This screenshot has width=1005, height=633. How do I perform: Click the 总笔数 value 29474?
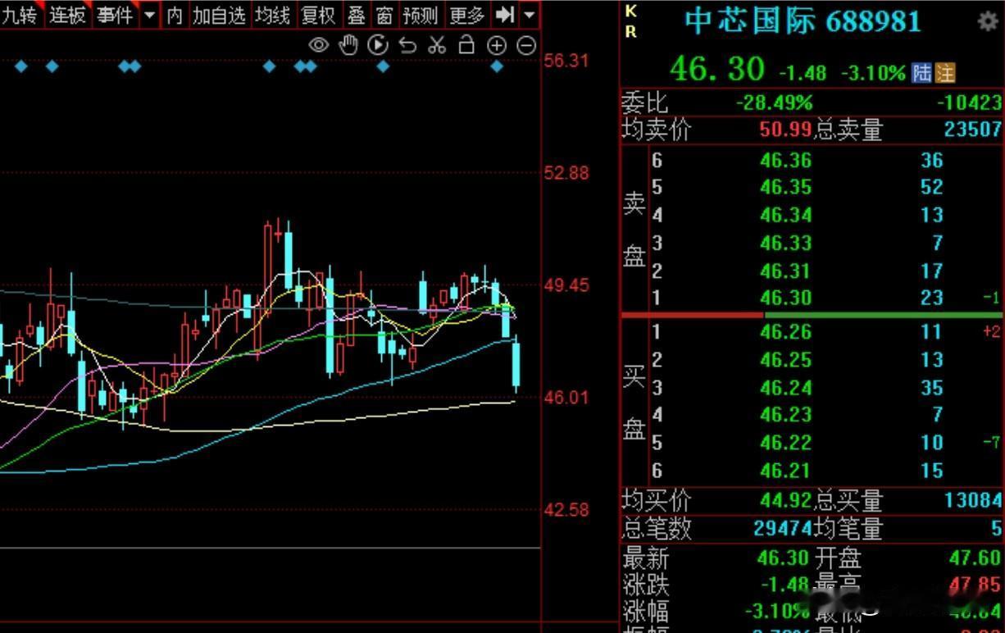[783, 527]
